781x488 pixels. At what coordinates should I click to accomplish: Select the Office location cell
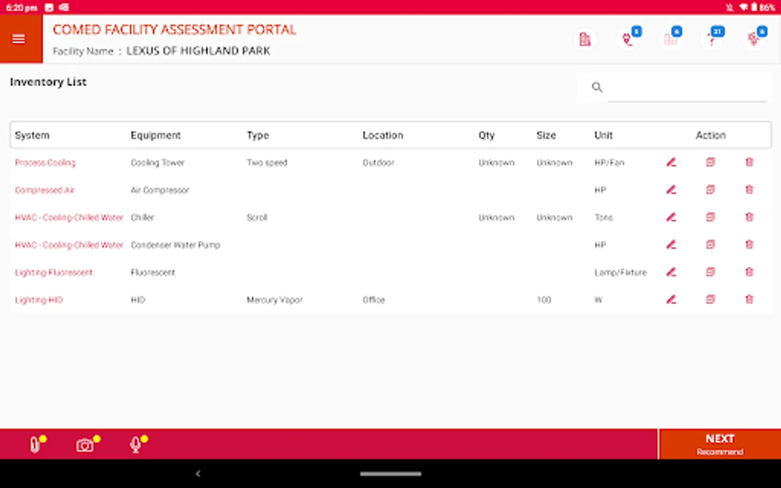(x=374, y=300)
